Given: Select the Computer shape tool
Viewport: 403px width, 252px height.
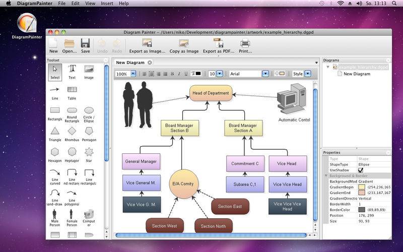Looking at the screenshot, I should (x=89, y=218).
